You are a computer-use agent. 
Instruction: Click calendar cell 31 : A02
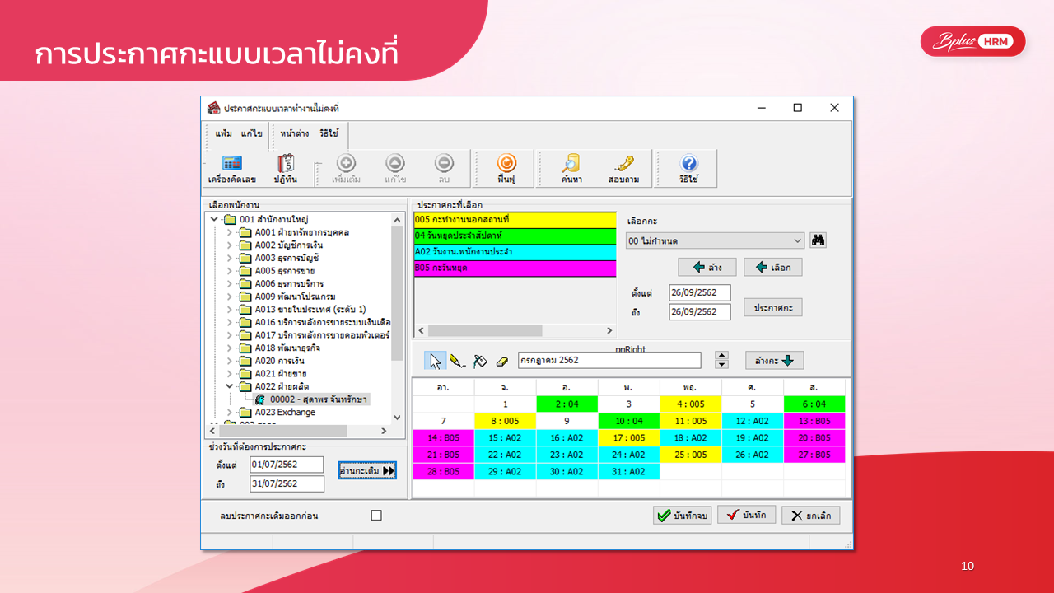click(x=628, y=471)
